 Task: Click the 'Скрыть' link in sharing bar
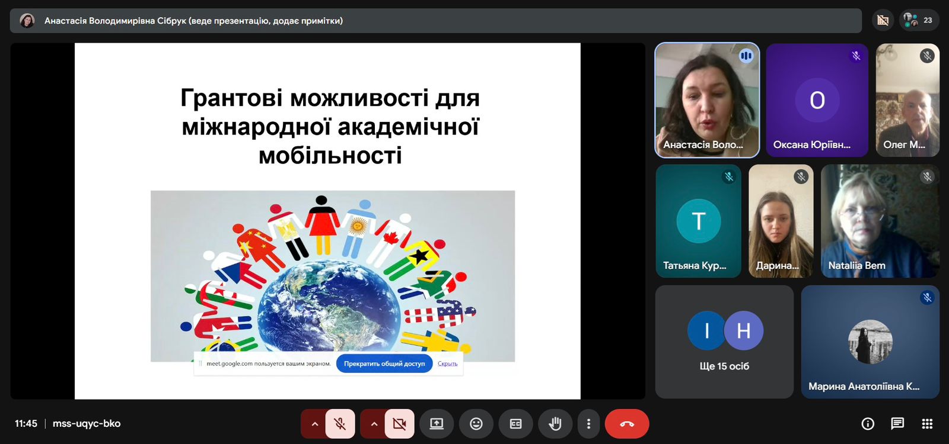[447, 363]
